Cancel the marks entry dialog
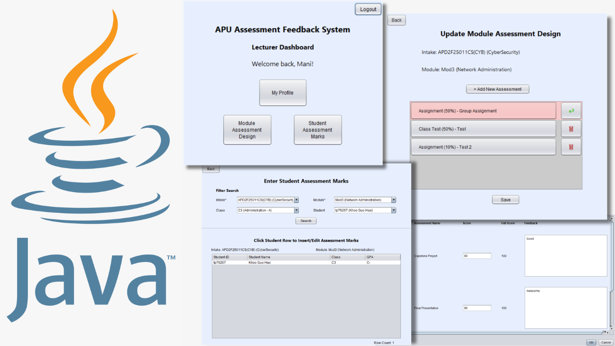615x346 pixels. [605, 342]
